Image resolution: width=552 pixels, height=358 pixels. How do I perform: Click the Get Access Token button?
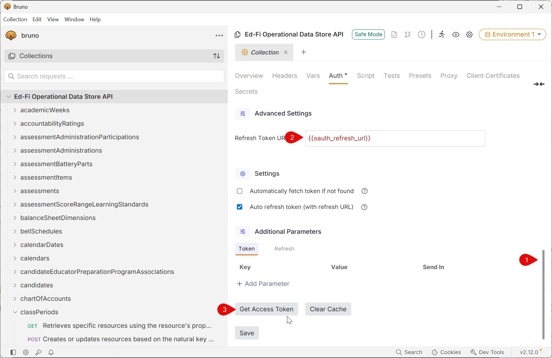tap(267, 309)
